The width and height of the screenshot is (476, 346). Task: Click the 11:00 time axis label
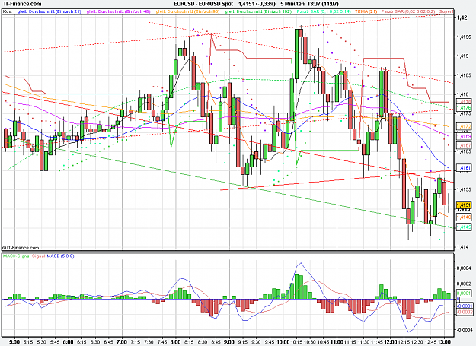click(337, 342)
